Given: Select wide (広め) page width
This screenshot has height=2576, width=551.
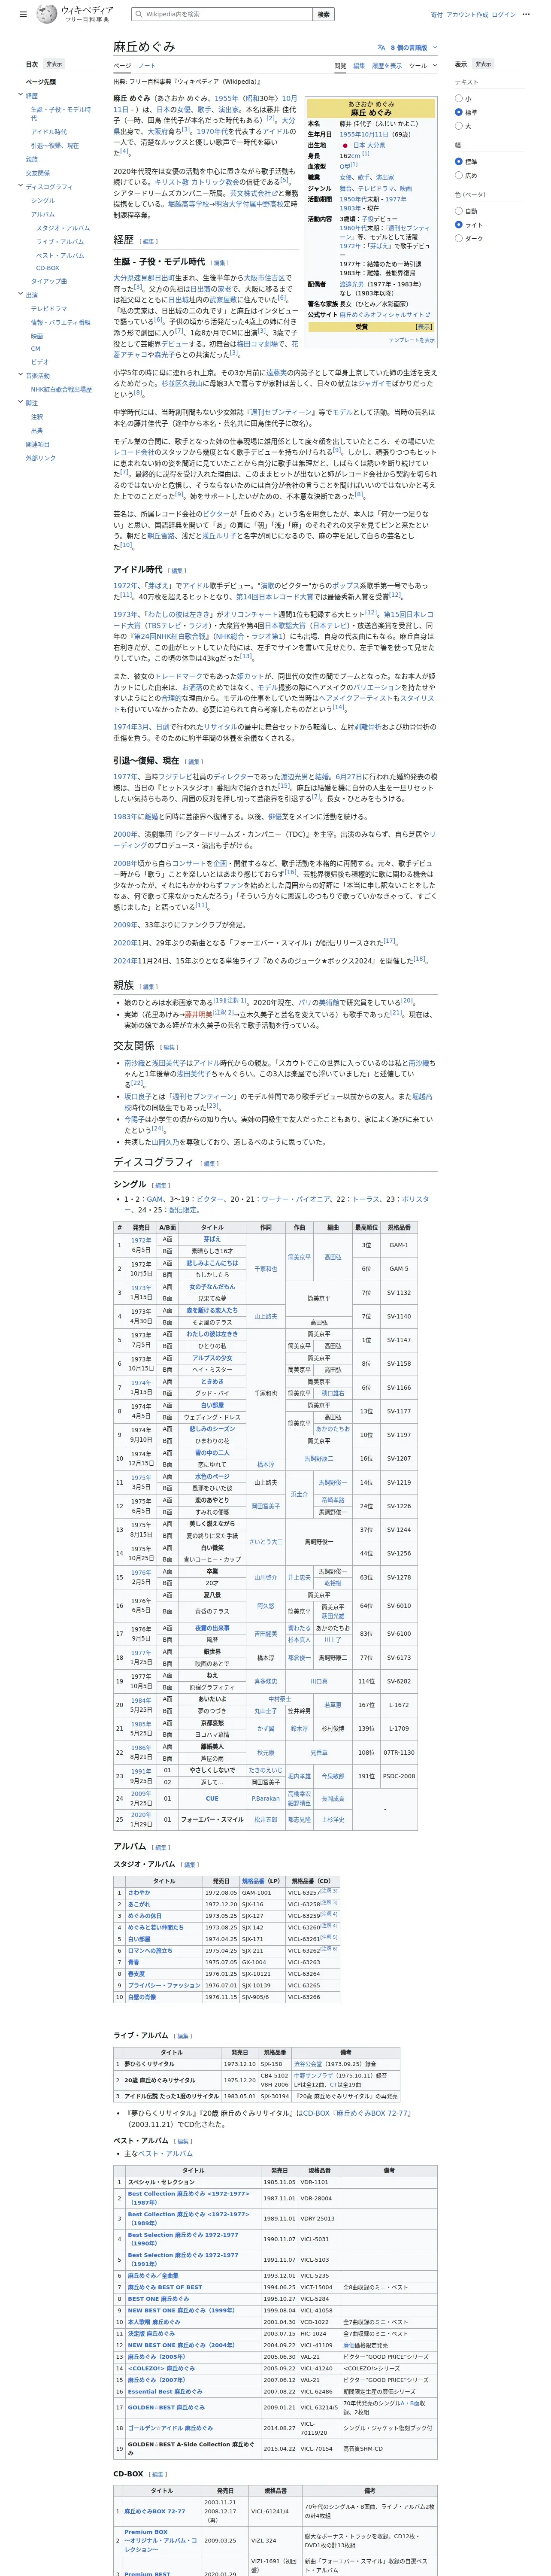Looking at the screenshot, I should [x=459, y=176].
